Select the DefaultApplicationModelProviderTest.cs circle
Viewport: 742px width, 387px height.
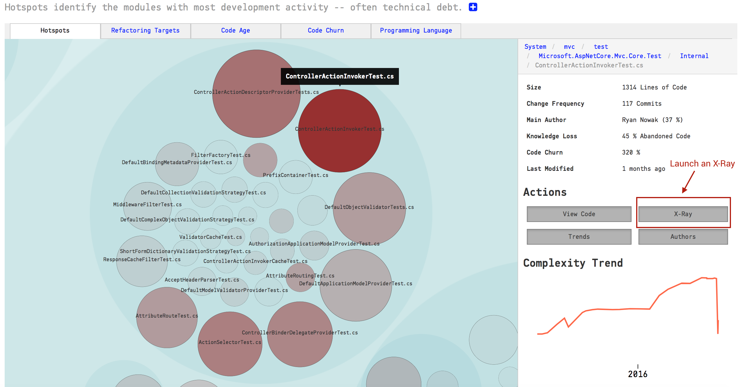pos(356,285)
